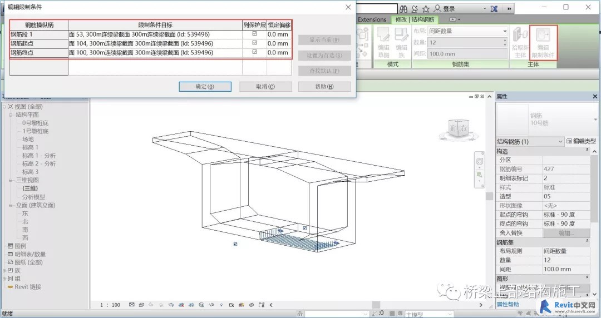Screen dimensions: 601x318
Task: Click the 拾取新主体 pick new host tool
Action: click(520, 42)
